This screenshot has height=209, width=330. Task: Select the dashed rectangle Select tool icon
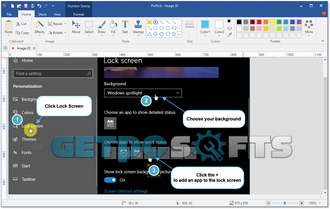coord(89,24)
